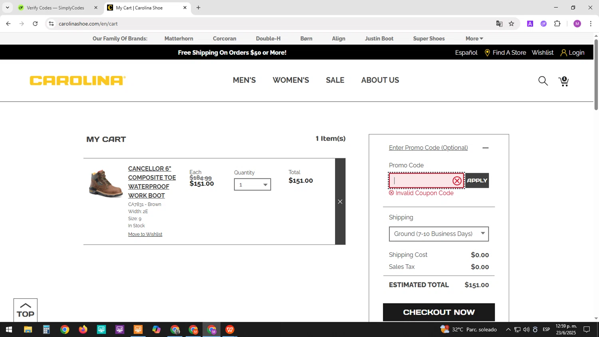This screenshot has height=337, width=599.
Task: Open the red WPS app in taskbar
Action: [x=230, y=329]
